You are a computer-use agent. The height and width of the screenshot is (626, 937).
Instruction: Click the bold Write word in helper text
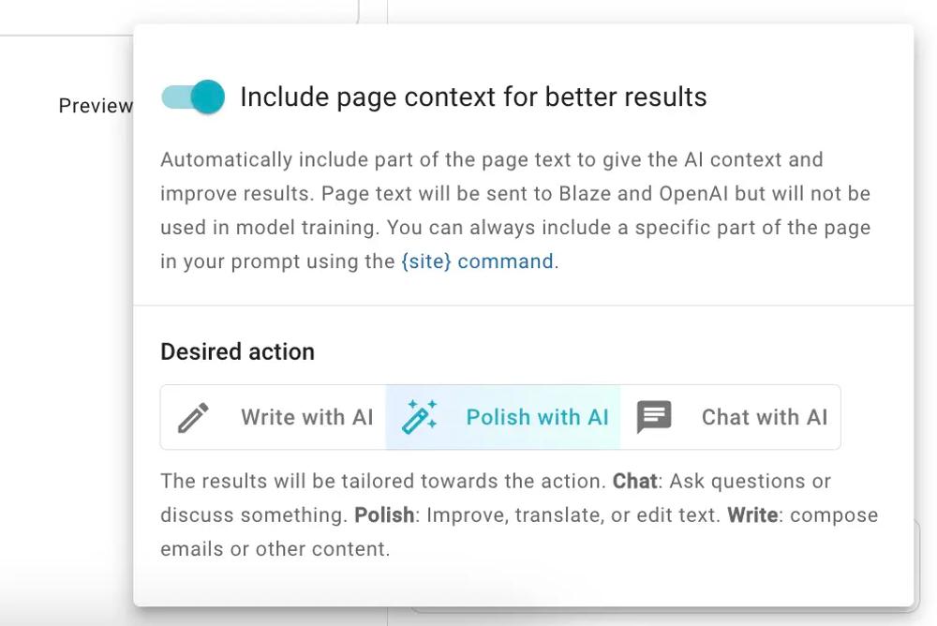pyautogui.click(x=751, y=515)
